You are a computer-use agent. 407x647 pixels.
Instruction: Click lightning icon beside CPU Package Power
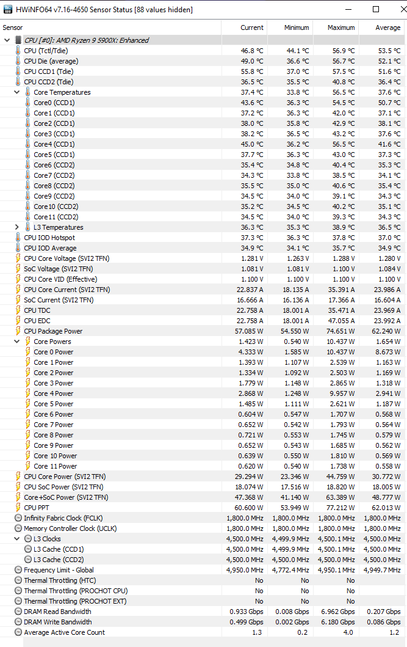tap(18, 331)
